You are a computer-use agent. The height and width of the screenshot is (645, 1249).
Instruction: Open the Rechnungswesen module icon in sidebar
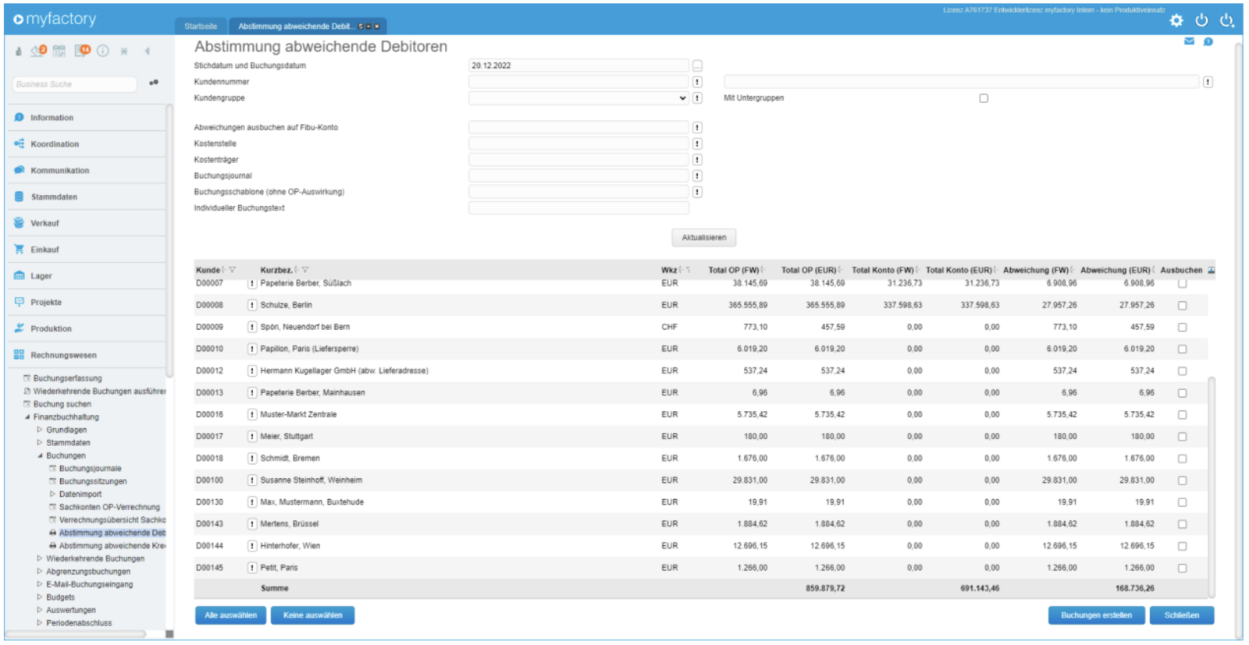[19, 355]
